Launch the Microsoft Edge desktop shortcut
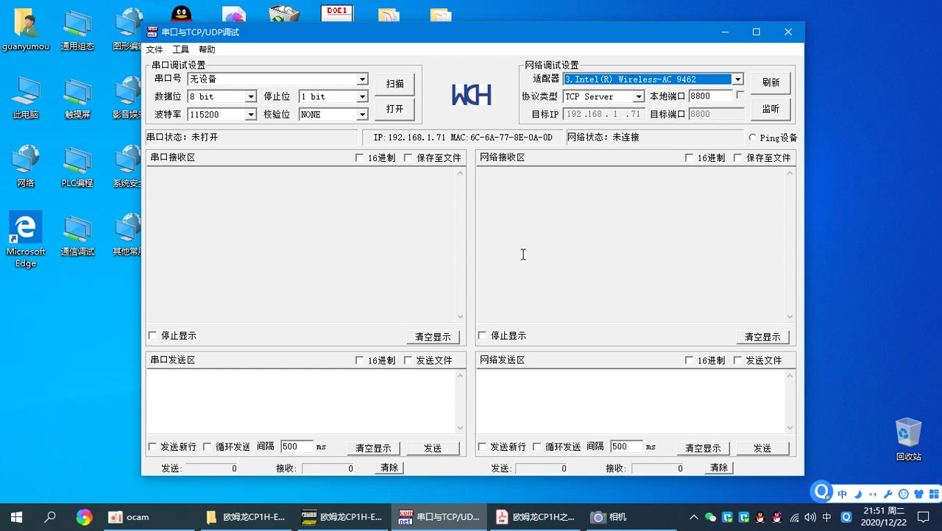 click(26, 240)
